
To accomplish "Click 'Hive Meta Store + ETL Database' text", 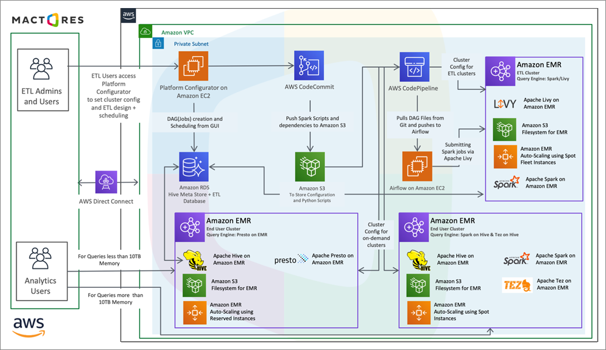I will [194, 198].
